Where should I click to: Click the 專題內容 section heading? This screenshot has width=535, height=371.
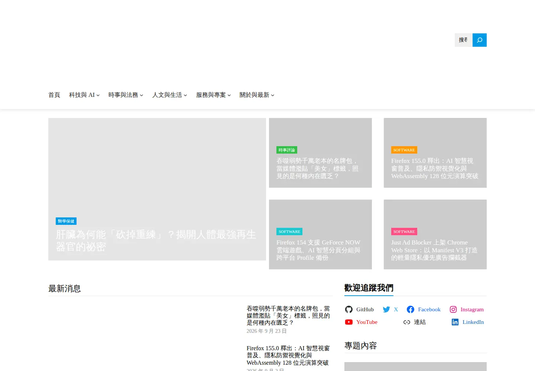361,346
